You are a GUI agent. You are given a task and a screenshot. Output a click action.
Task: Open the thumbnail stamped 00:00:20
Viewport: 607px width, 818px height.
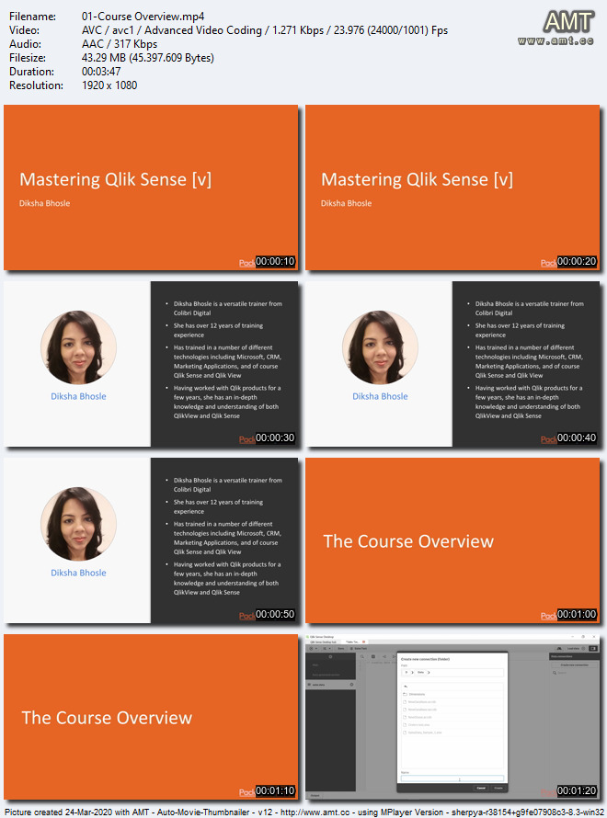(452, 187)
